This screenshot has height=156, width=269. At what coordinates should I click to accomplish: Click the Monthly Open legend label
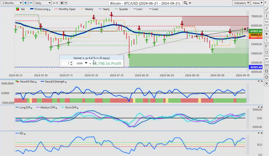click(67, 9)
